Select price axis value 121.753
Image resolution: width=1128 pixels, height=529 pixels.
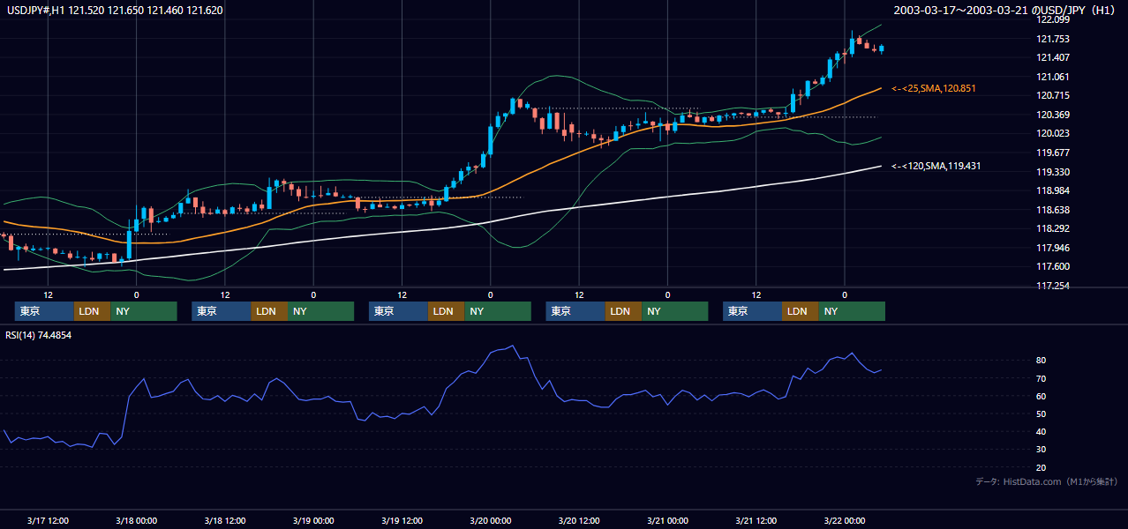[1052, 39]
